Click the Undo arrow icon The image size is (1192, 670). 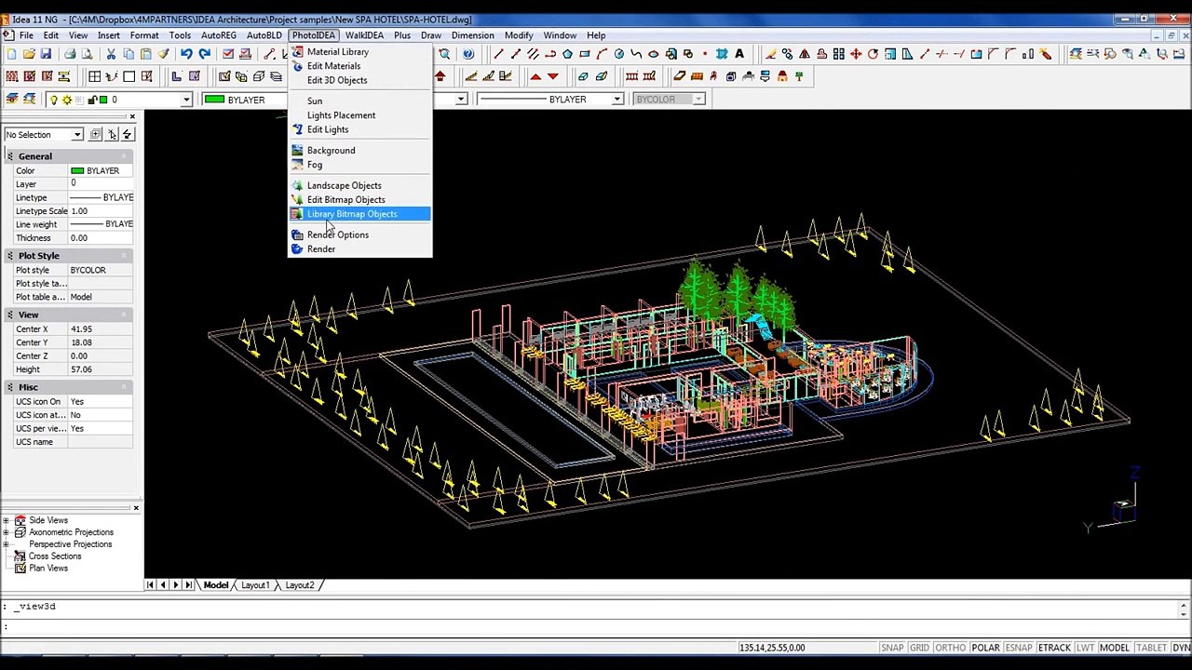click(x=186, y=54)
